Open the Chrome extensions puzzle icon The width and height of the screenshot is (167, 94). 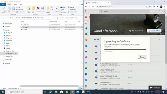(x=158, y=7)
